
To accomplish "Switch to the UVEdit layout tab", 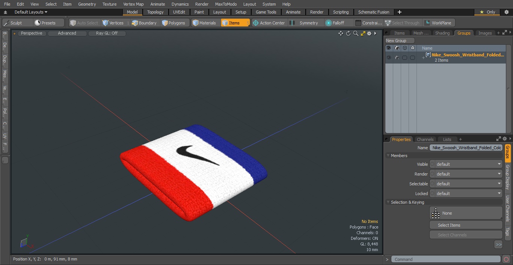I will (x=179, y=12).
